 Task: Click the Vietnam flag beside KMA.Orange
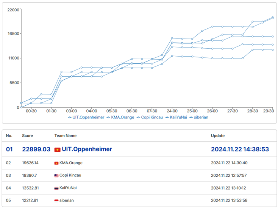pos(56,163)
